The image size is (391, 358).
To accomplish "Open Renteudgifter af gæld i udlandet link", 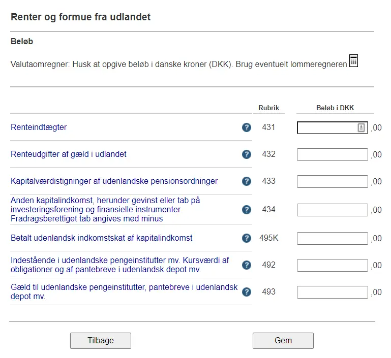I will 69,154.
